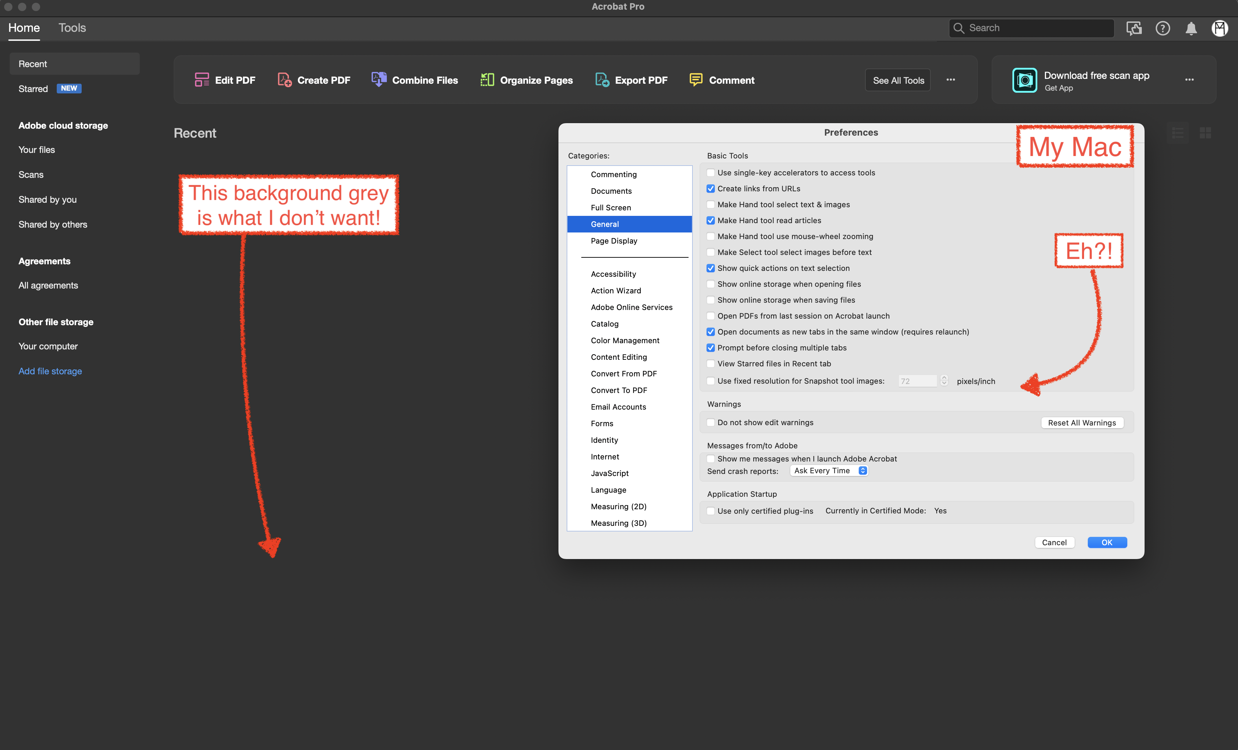Start the Comment tool
The image size is (1238, 750).
(722, 79)
